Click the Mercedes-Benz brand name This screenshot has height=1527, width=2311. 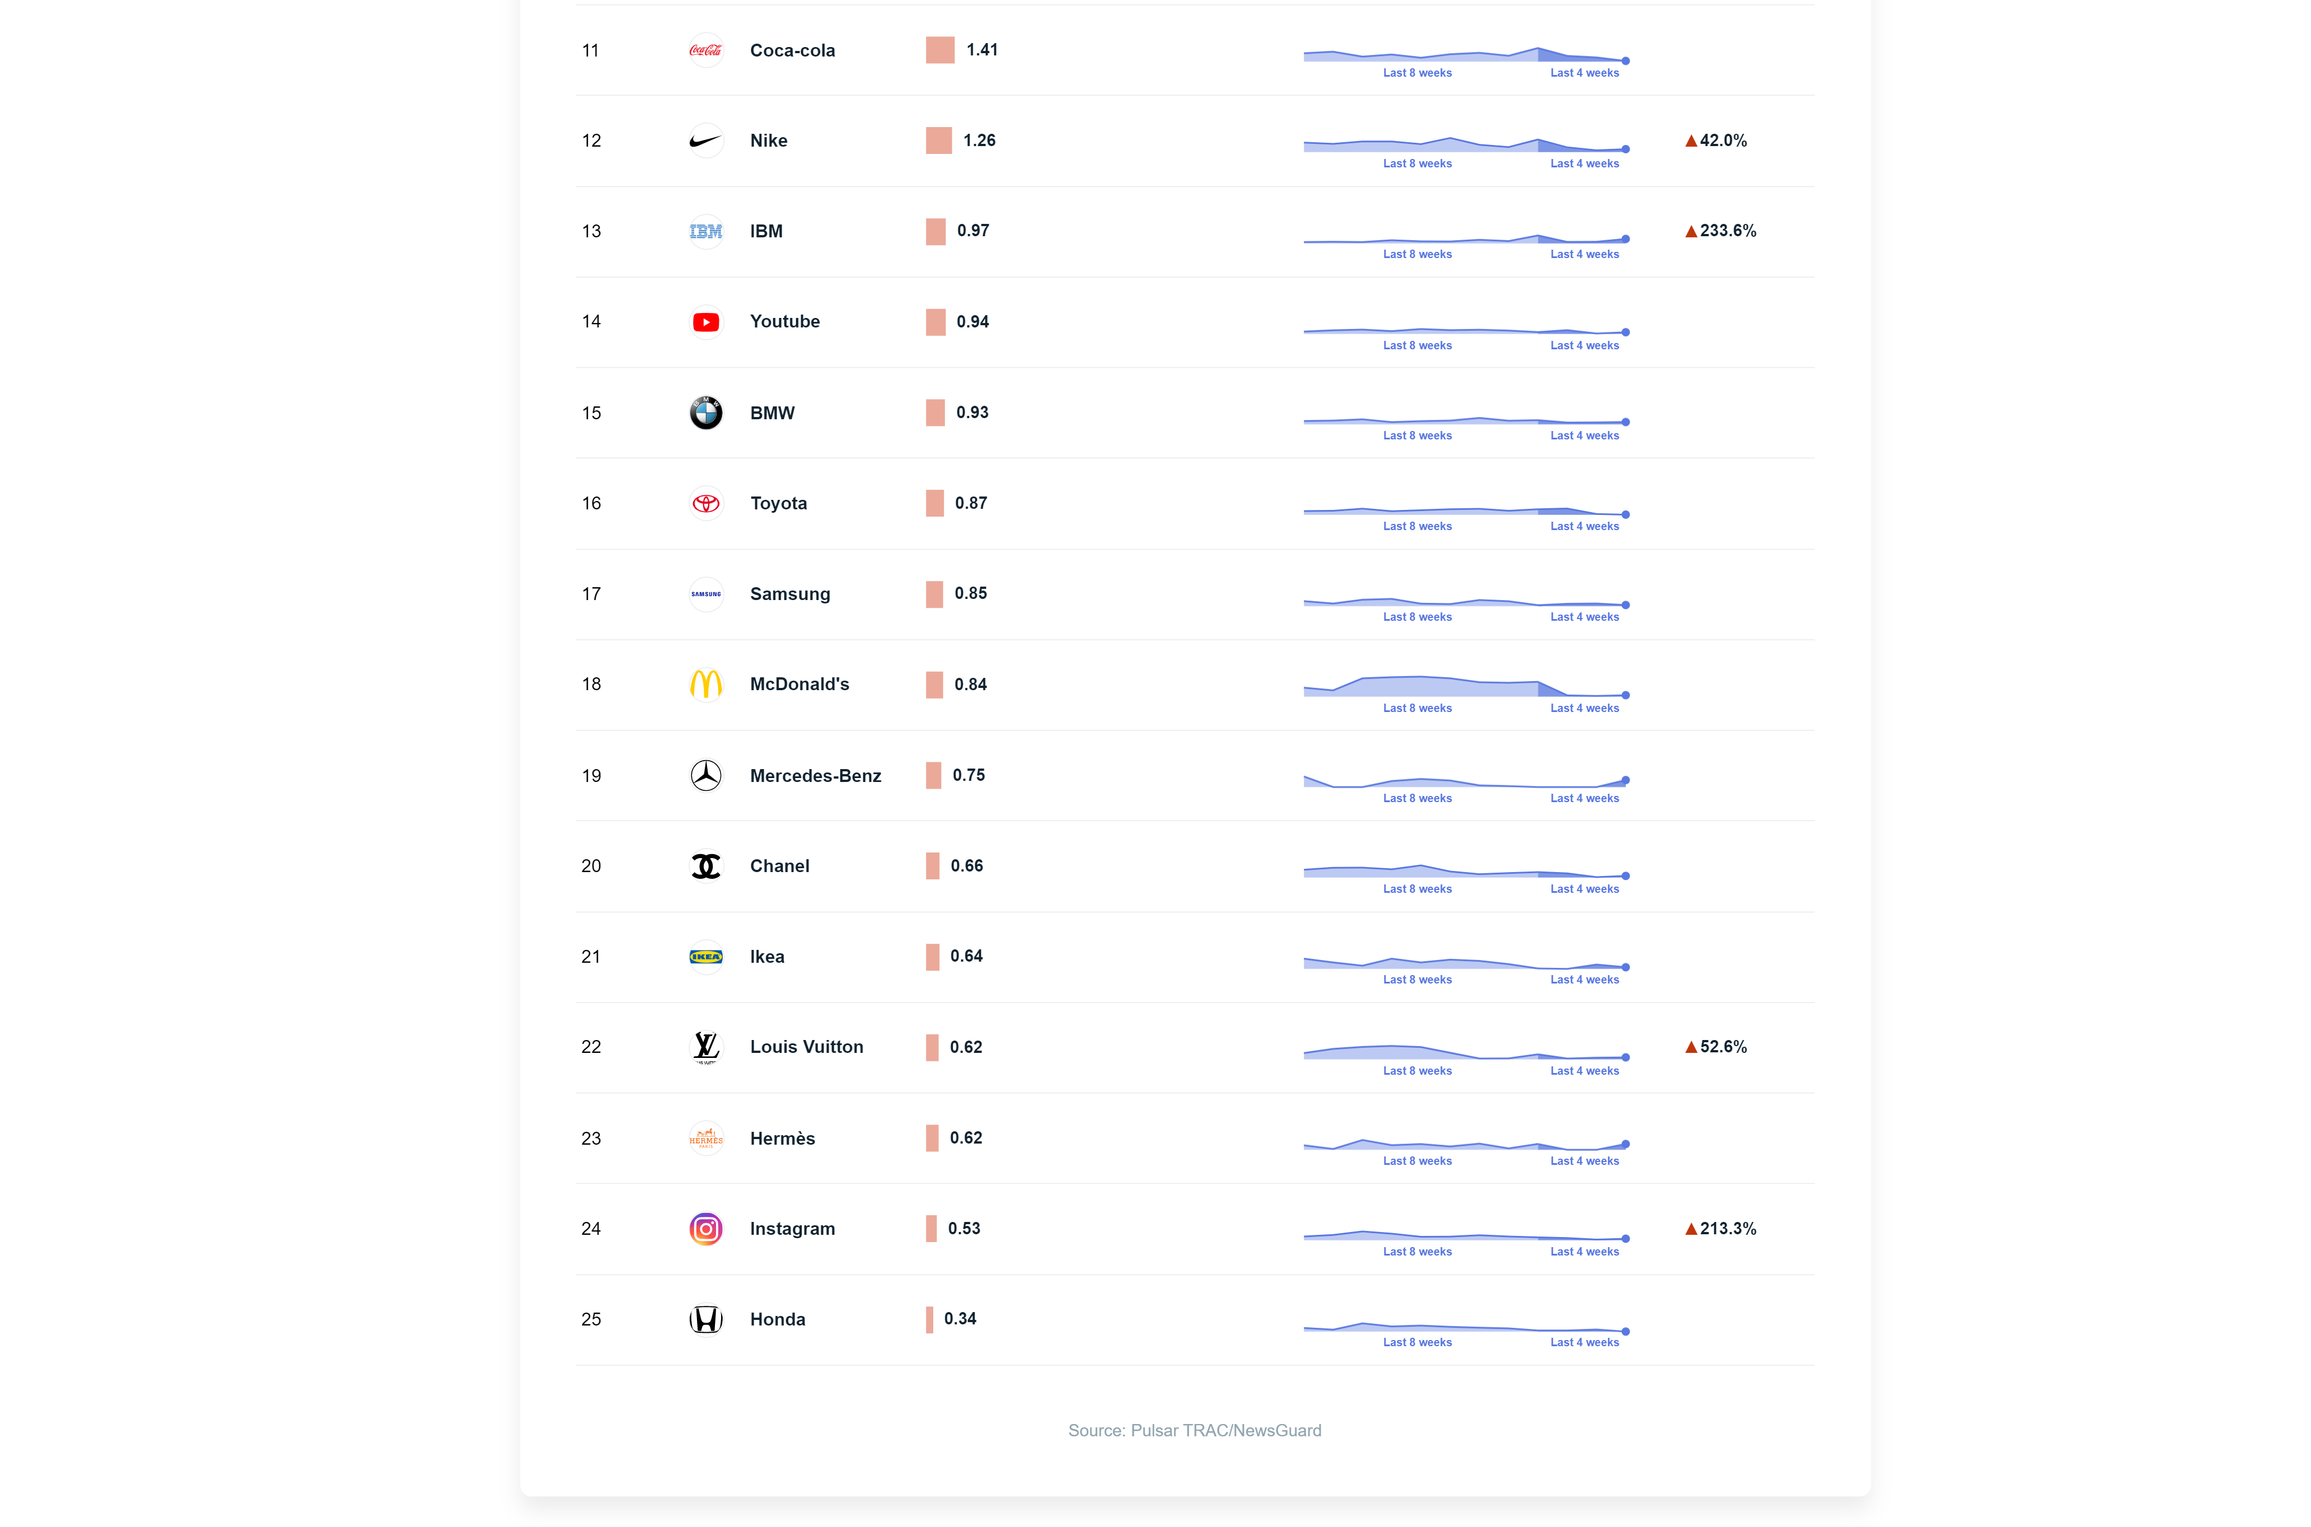pos(815,776)
